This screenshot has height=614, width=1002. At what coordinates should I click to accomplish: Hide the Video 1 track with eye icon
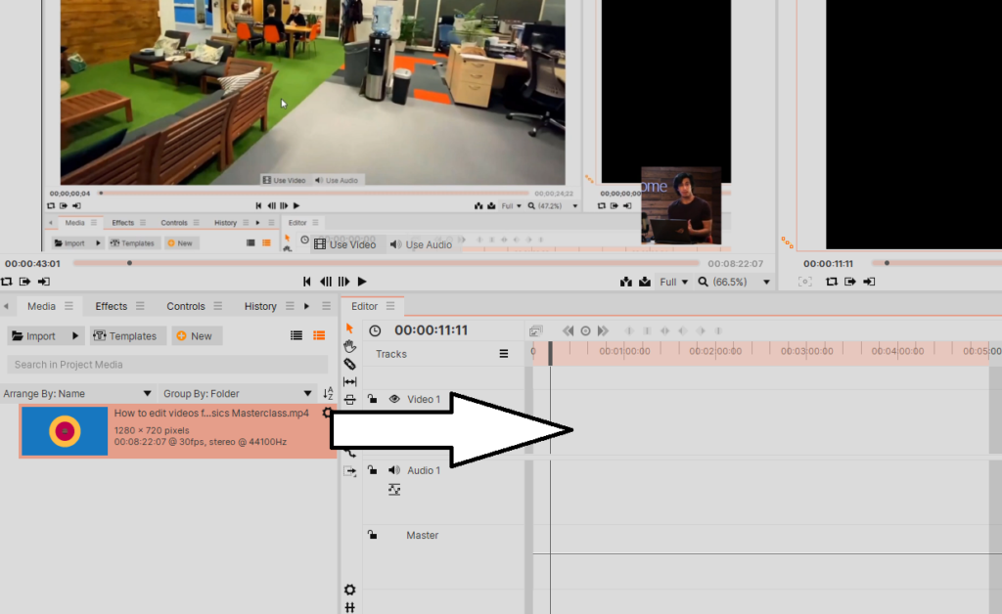point(394,399)
